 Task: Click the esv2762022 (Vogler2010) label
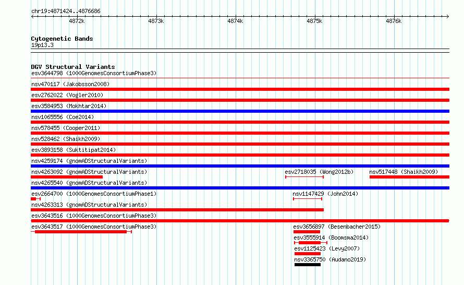point(67,95)
